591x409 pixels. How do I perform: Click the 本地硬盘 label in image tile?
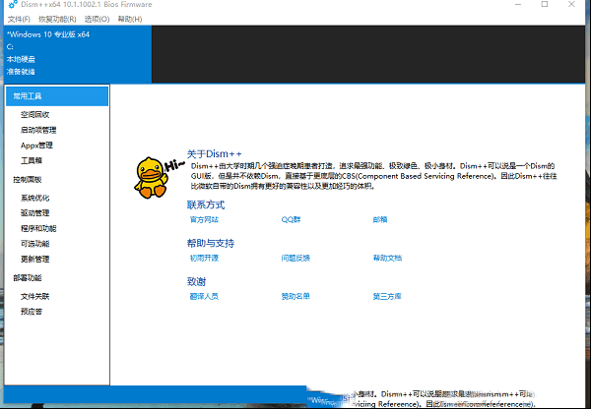click(x=21, y=59)
